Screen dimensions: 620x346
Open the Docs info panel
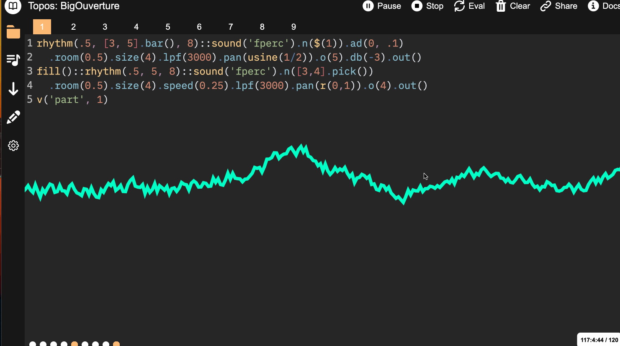point(603,6)
